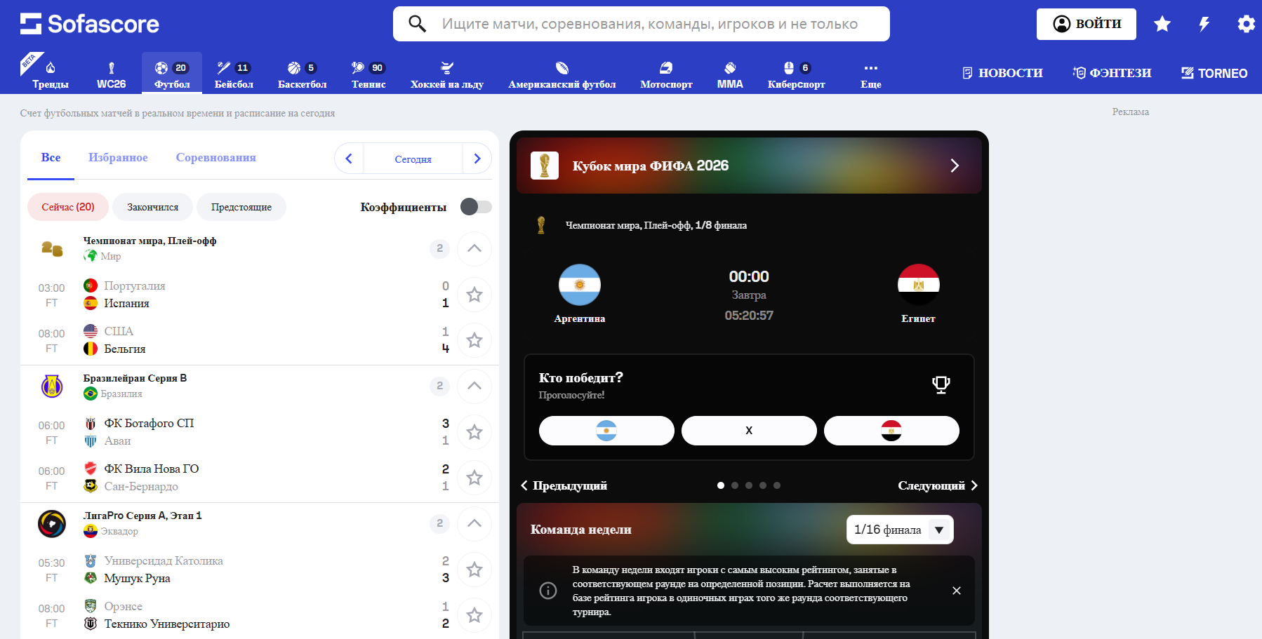1262x639 pixels.
Task: Select the WC26 category
Action: point(111,76)
